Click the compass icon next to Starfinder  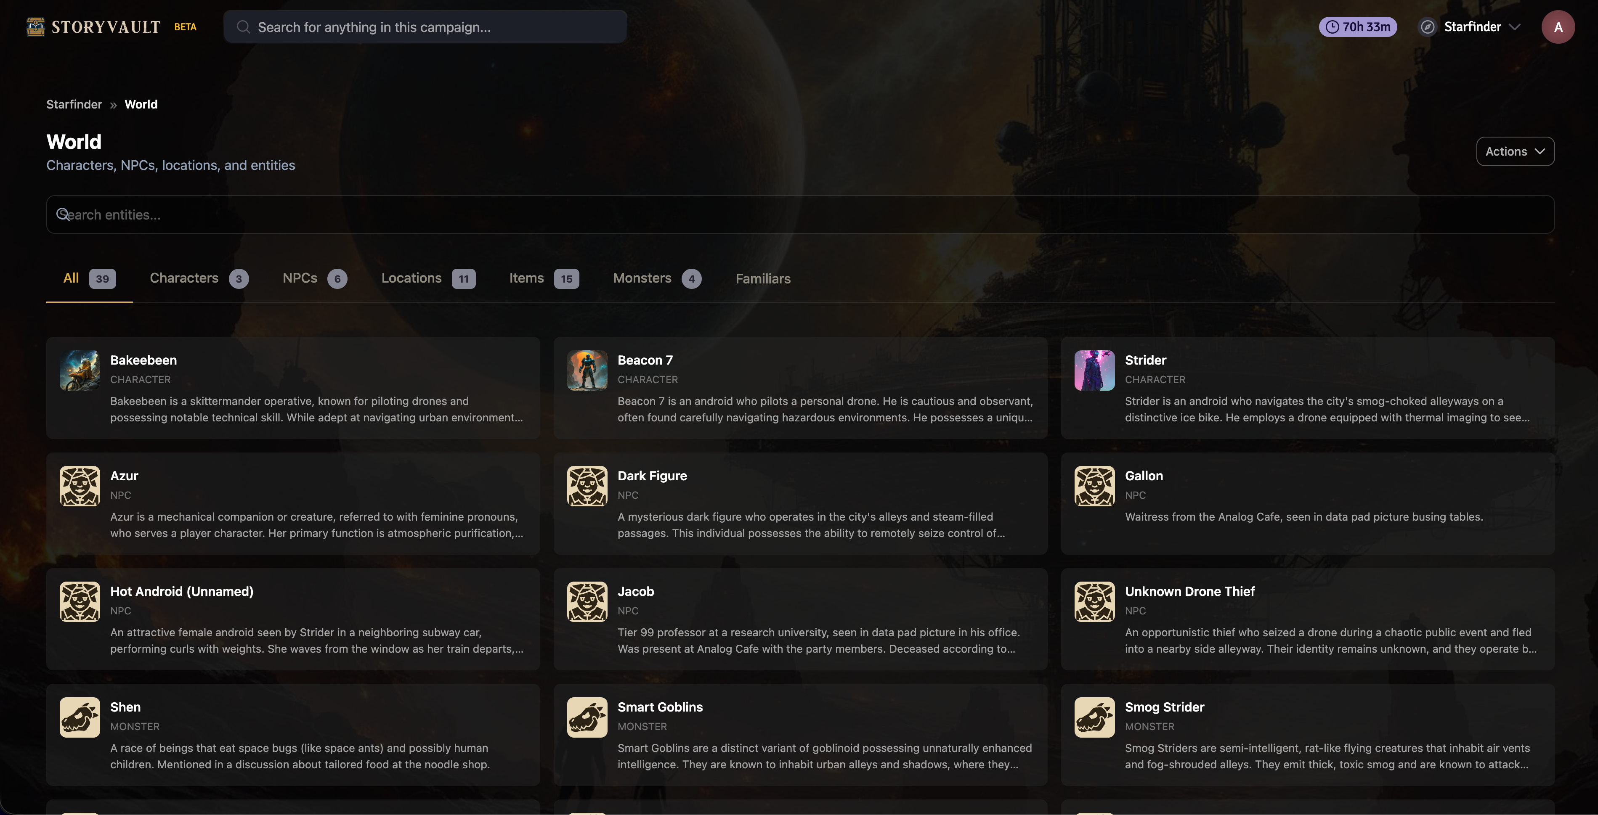pyautogui.click(x=1428, y=26)
